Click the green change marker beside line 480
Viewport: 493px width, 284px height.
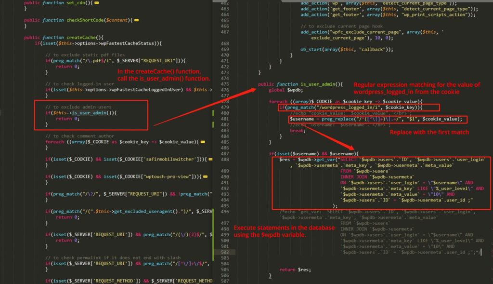(x=213, y=113)
